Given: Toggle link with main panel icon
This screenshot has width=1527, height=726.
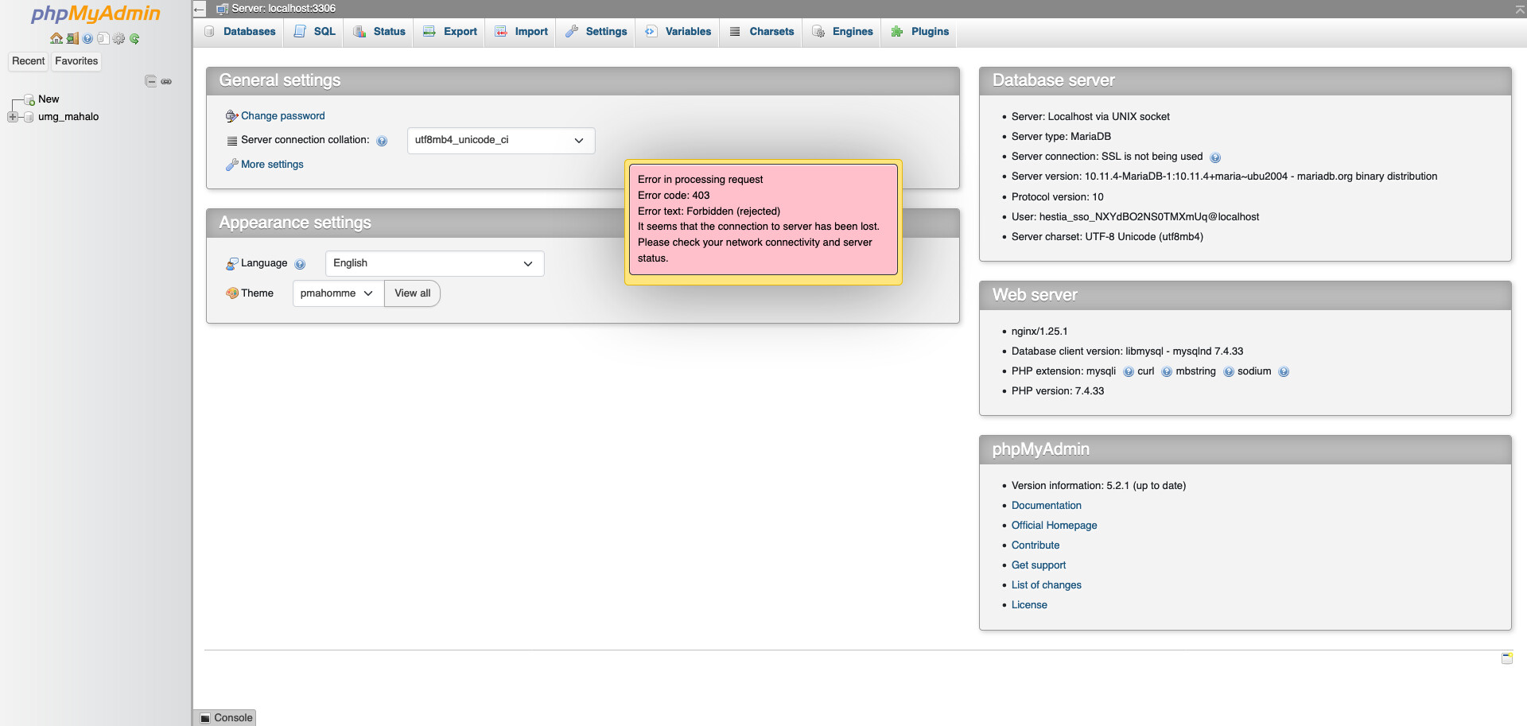Looking at the screenshot, I should pos(166,81).
